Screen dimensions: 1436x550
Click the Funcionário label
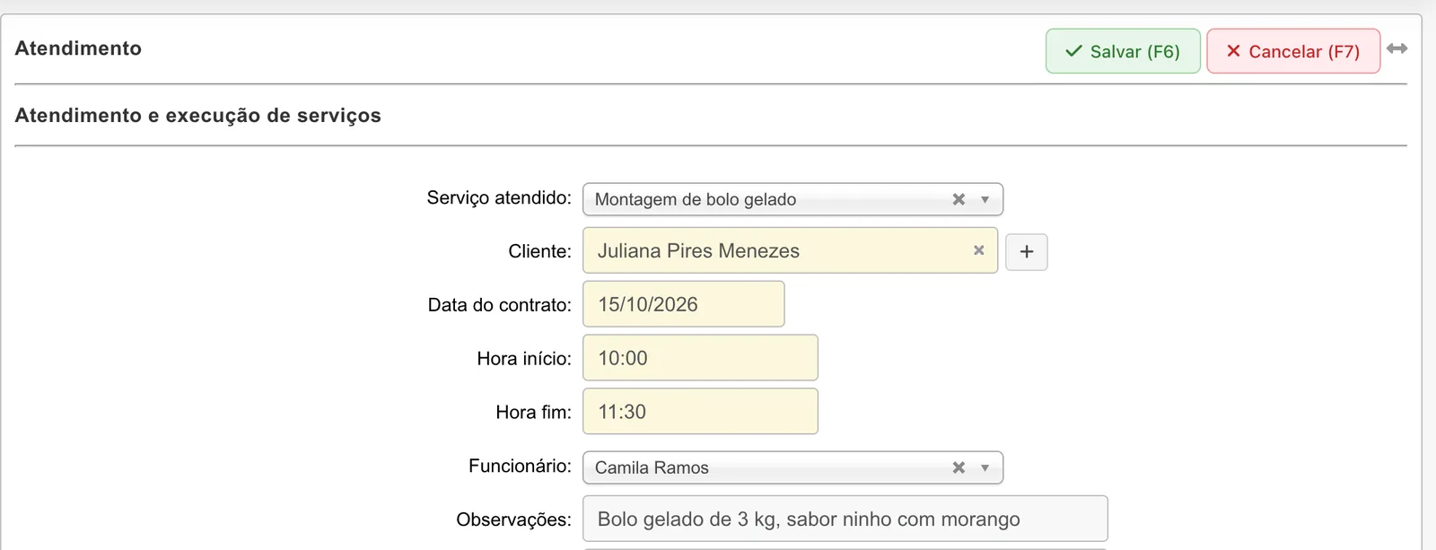click(x=520, y=466)
